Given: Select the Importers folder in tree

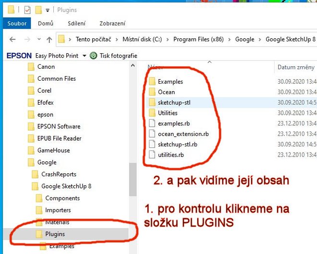Looking at the screenshot, I should click(58, 210).
